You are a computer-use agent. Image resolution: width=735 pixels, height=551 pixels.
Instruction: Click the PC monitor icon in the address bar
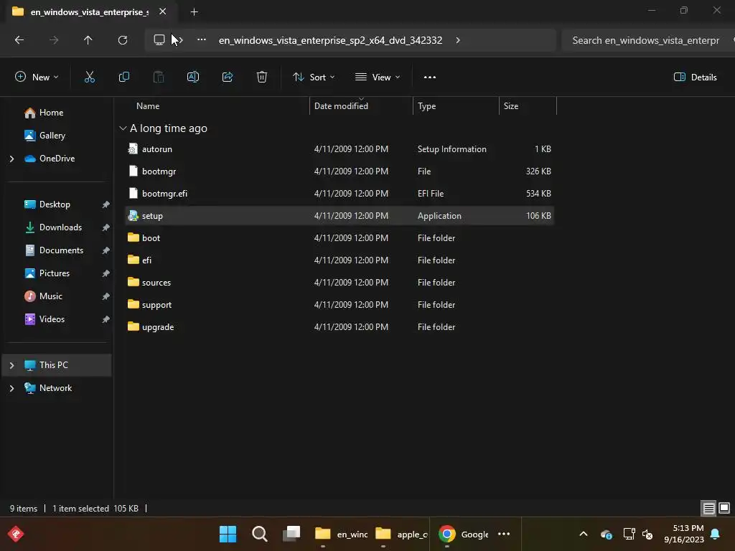tap(159, 40)
